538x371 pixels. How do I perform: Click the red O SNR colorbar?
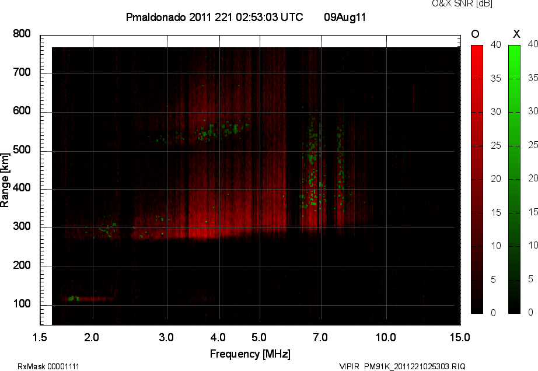click(x=477, y=179)
